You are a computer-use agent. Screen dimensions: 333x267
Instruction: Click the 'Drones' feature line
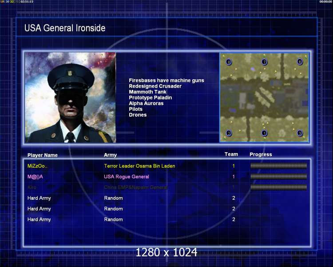(138, 115)
